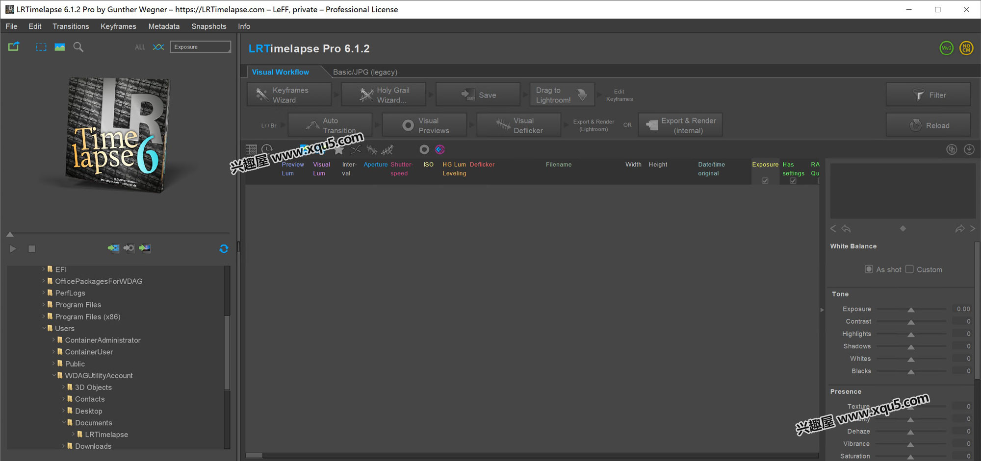Open the Snapshots menu
Image resolution: width=981 pixels, height=461 pixels.
[x=209, y=26]
